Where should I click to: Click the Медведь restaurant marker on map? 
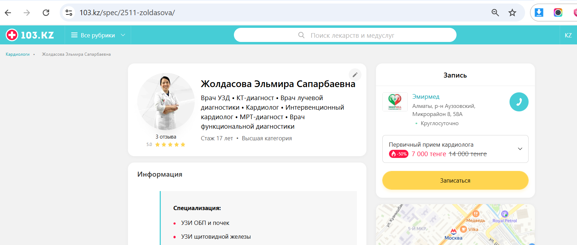click(x=476, y=214)
